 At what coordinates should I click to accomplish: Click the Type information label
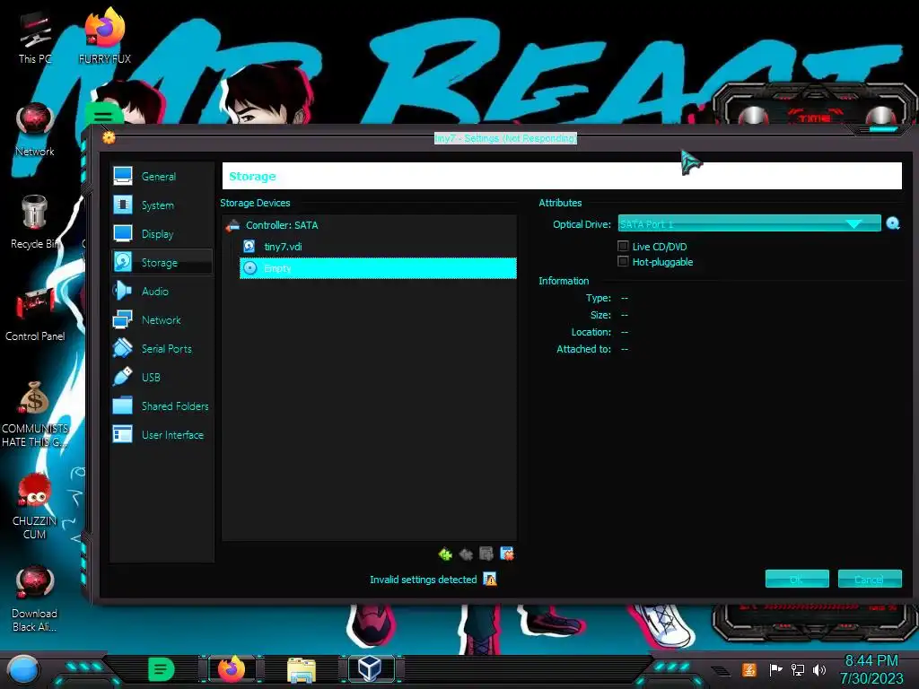pos(599,298)
